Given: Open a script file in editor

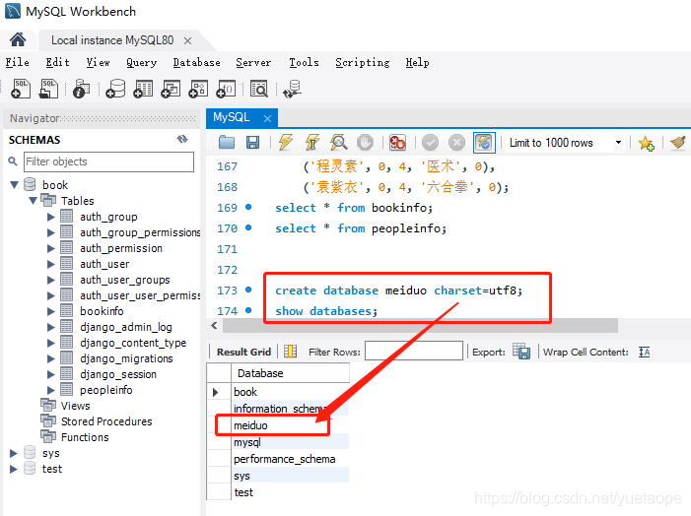Looking at the screenshot, I should 227,142.
